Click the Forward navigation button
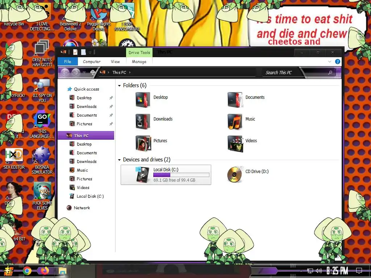This screenshot has height=278, width=371. (76, 72)
